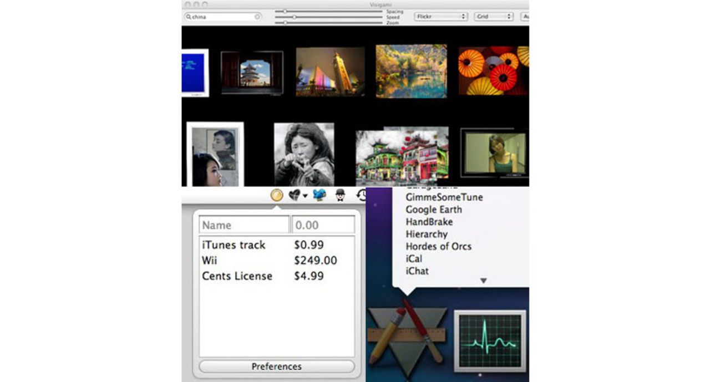The height and width of the screenshot is (382, 710).
Task: Click the blue Twitter bird menu bar icon
Action: coord(319,195)
